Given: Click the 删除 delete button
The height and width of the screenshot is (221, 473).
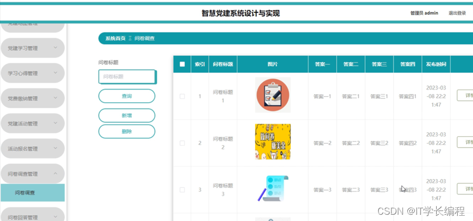Looking at the screenshot, I should coord(127,131).
